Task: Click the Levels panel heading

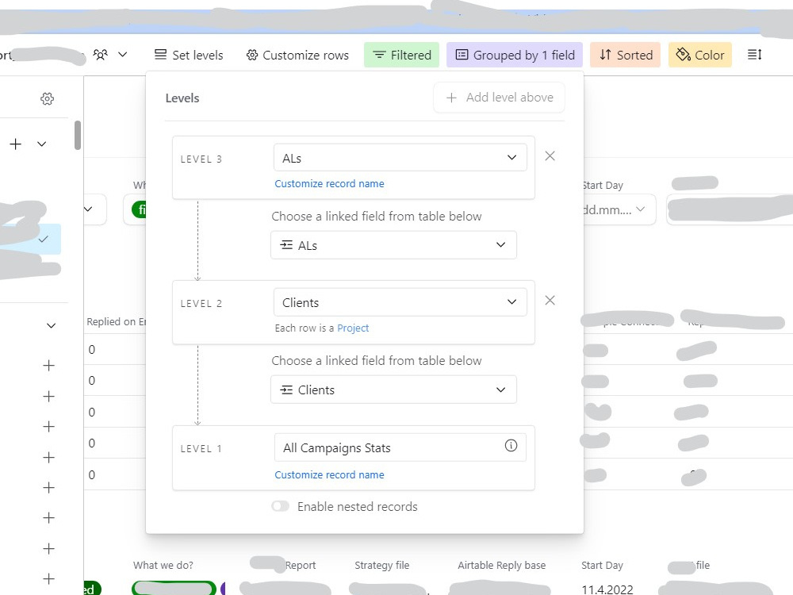Action: click(182, 98)
